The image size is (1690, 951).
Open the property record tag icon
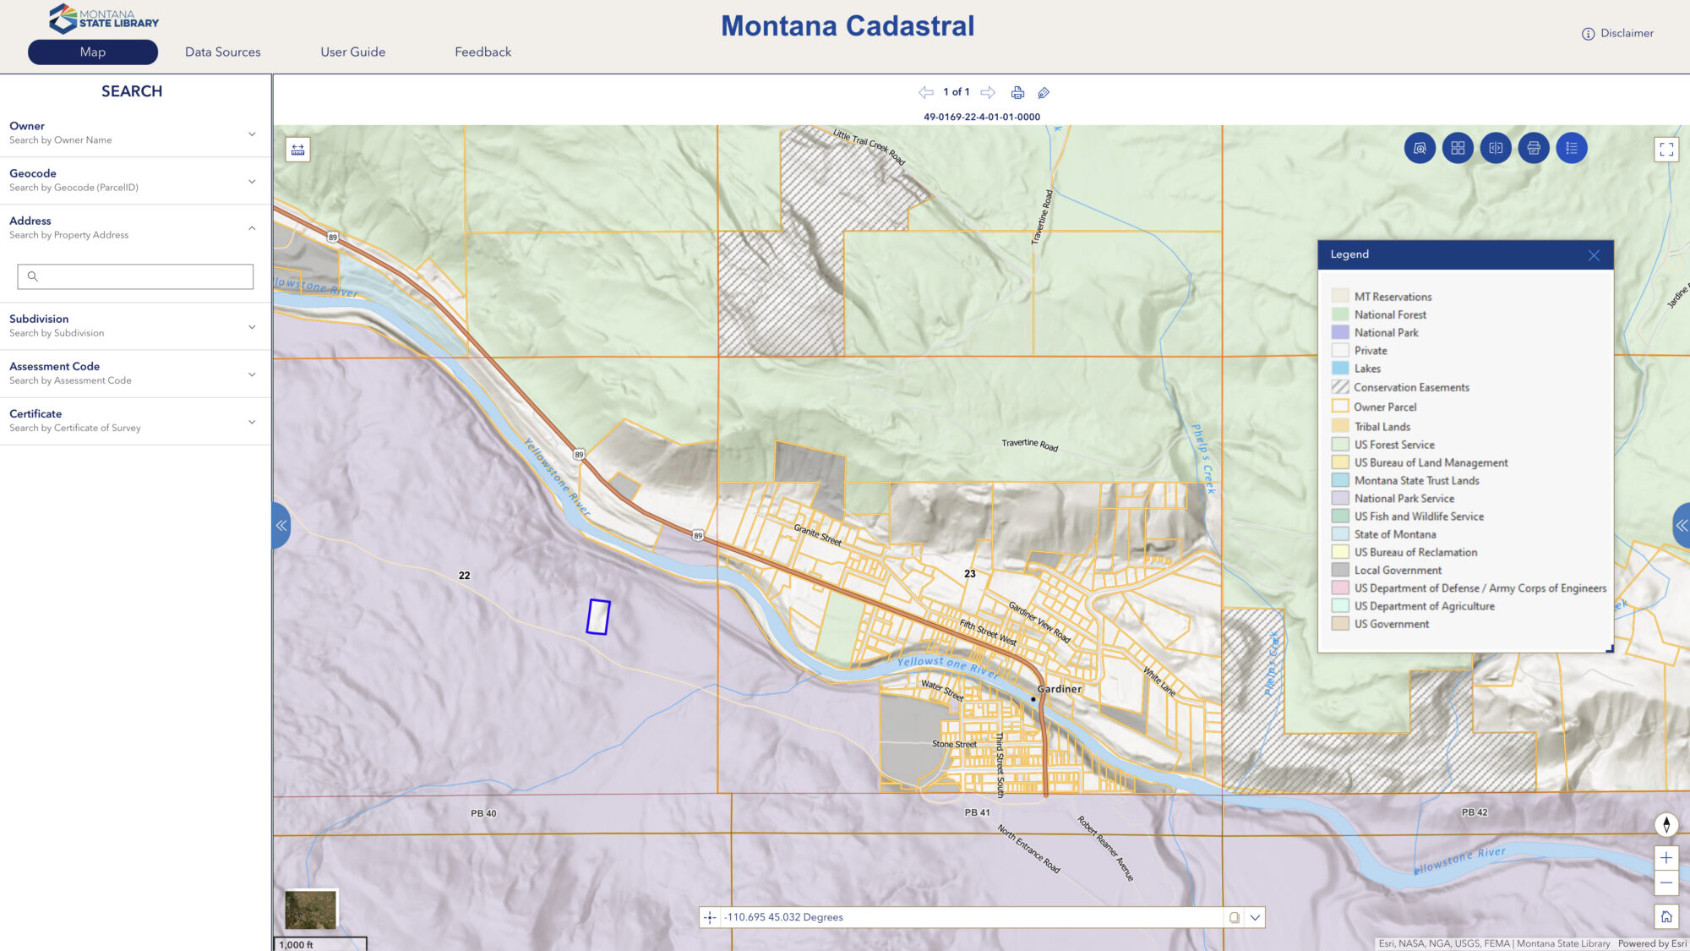click(x=1044, y=92)
